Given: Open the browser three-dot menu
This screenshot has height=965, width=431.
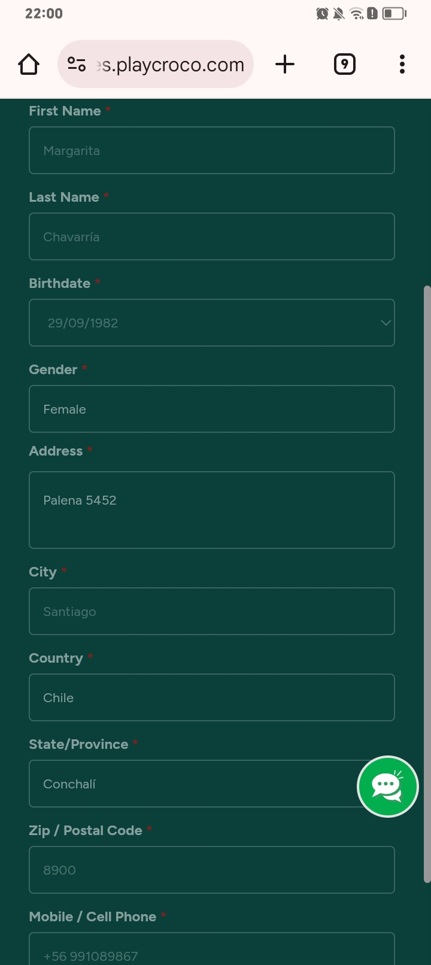Looking at the screenshot, I should tap(402, 64).
